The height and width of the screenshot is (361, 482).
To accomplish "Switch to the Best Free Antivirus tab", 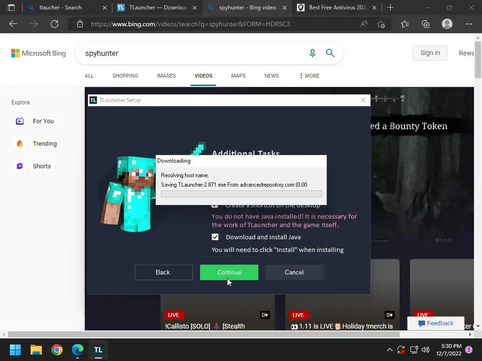I will tap(337, 8).
